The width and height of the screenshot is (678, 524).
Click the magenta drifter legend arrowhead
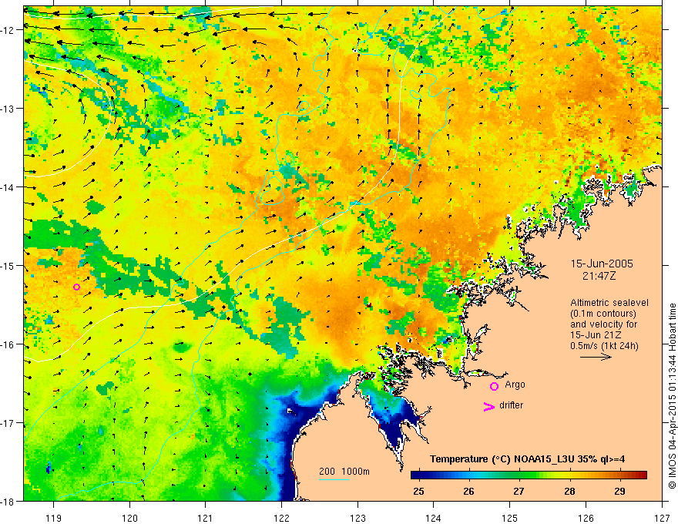tap(488, 406)
